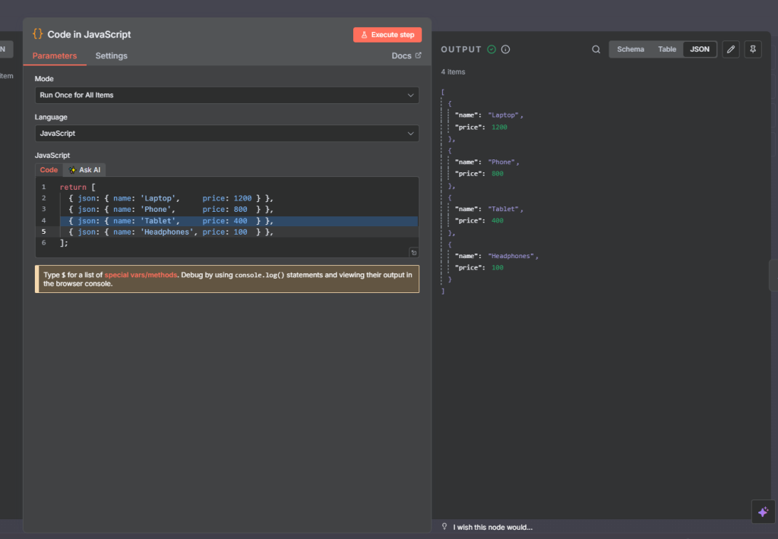
Task: Click the small icon at code editor corner
Action: (413, 252)
